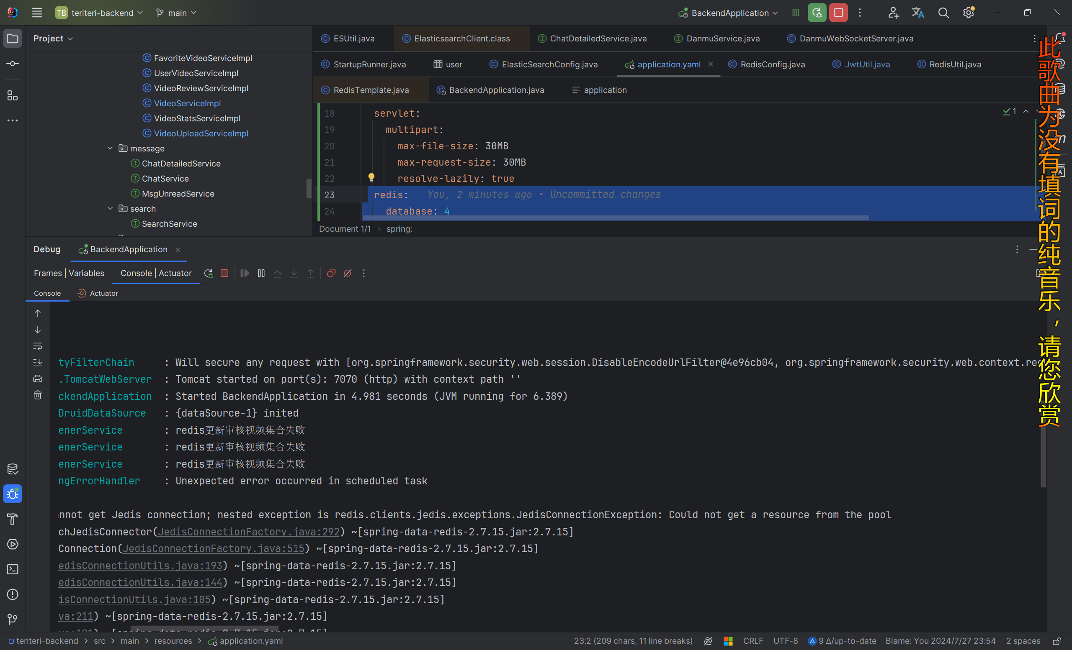Show the intention lightbulb on line 22
1072x650 pixels.
[x=371, y=177]
